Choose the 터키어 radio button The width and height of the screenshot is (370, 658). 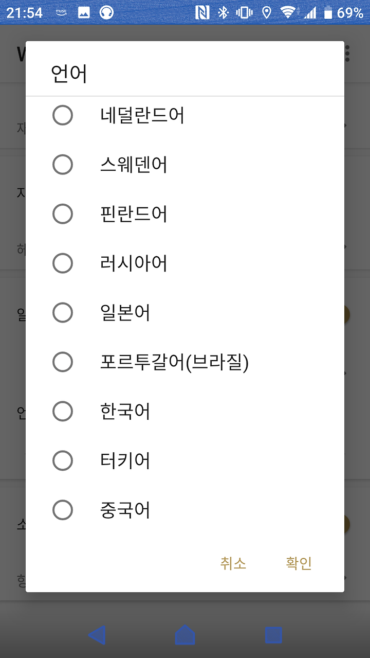63,461
